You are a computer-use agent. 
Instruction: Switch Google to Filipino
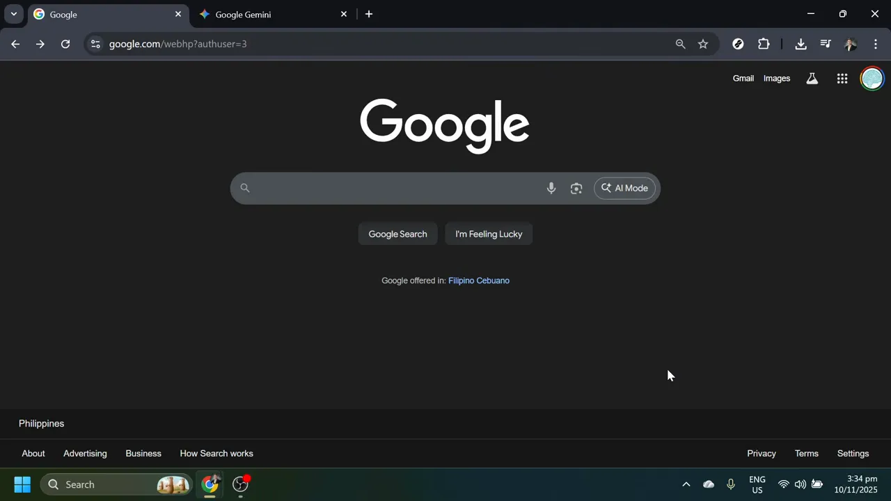point(461,280)
